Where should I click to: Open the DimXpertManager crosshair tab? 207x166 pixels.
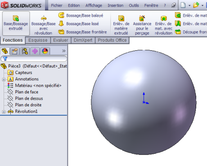click(35, 51)
